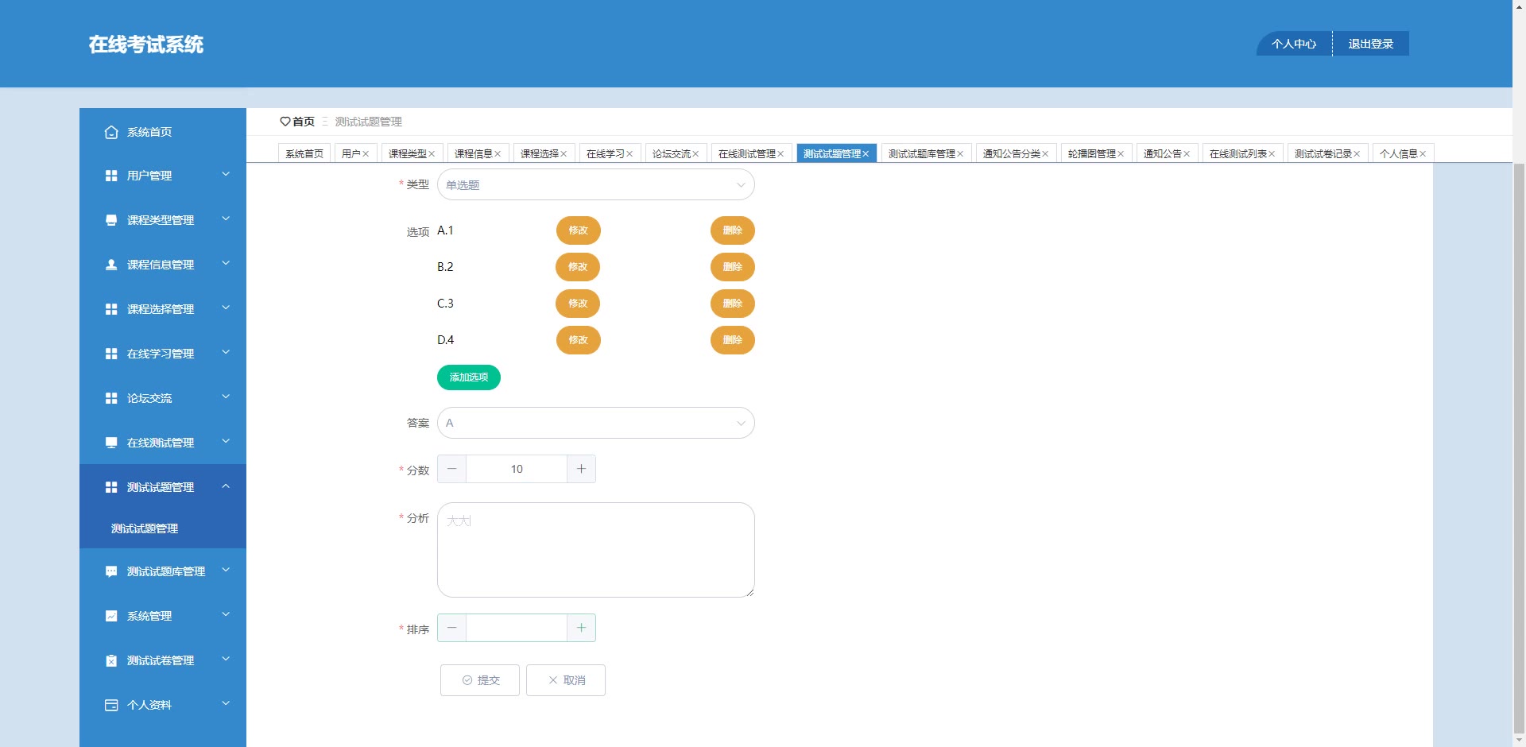Click the empty 排序 number field
The image size is (1526, 747).
pos(517,628)
